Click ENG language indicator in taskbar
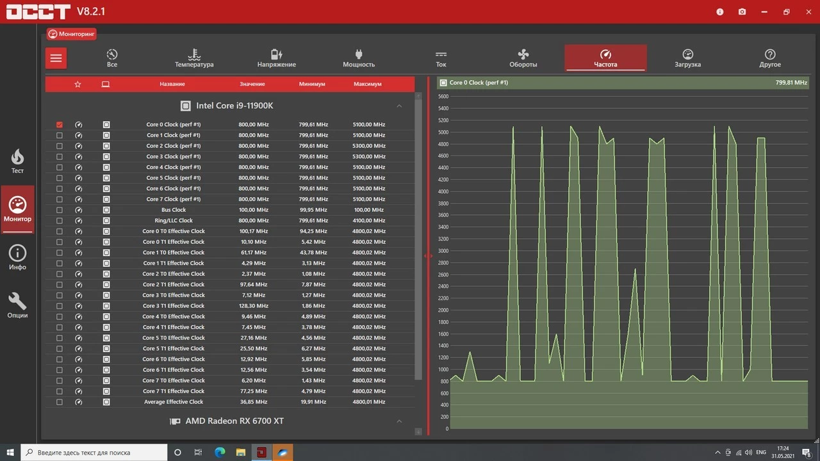The height and width of the screenshot is (461, 820). (x=761, y=452)
